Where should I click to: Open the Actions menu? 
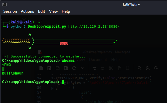pyautogui.click(x=27, y=11)
